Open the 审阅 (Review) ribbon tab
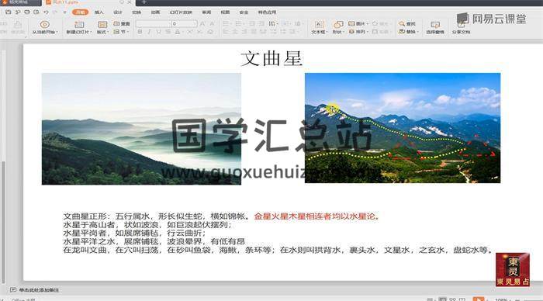The height and width of the screenshot is (301, 543). click(206, 12)
